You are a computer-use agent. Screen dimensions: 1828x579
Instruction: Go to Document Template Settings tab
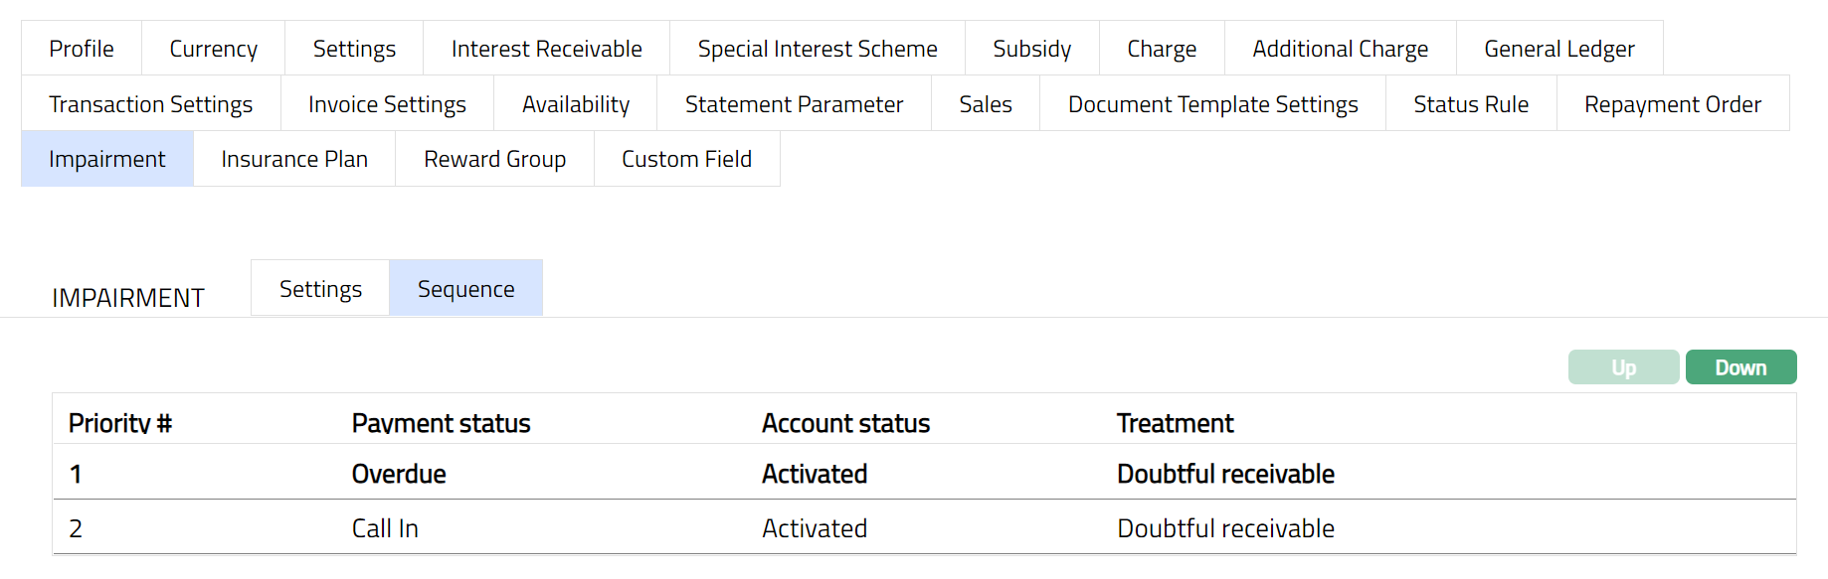pyautogui.click(x=1212, y=104)
